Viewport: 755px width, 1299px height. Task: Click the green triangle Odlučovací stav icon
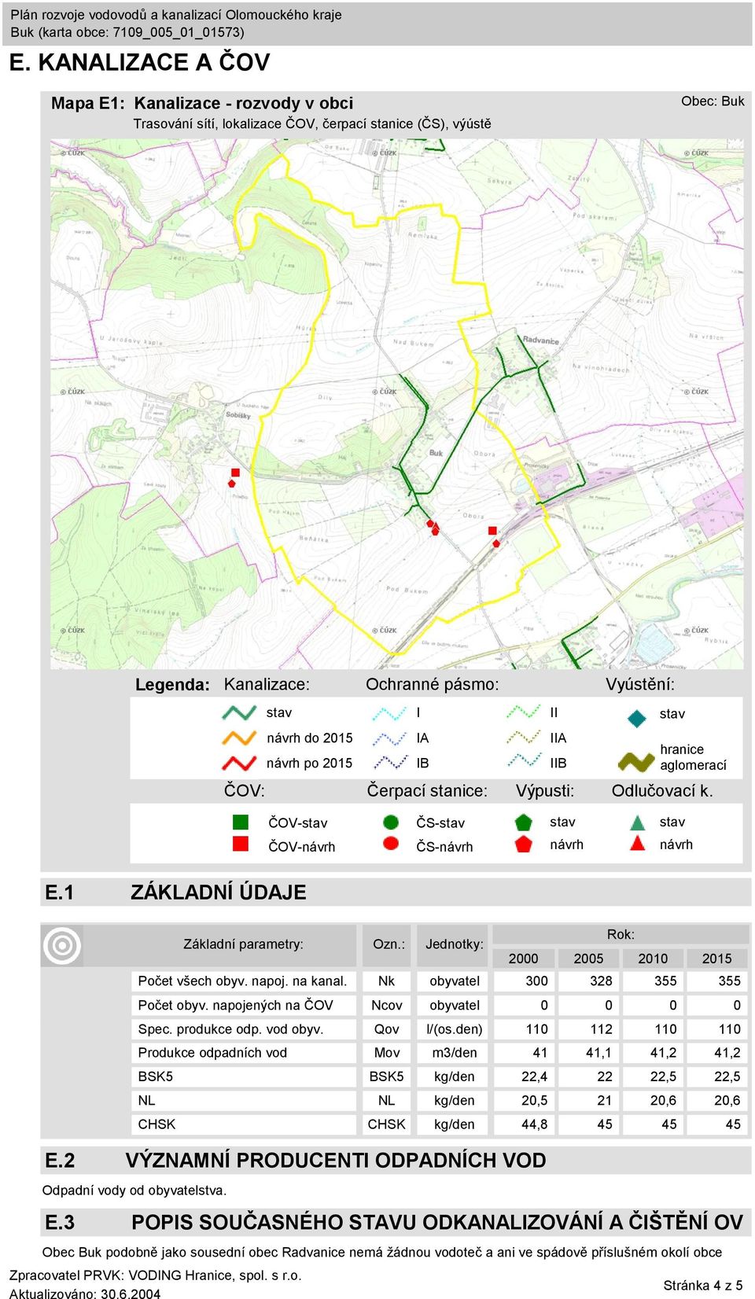(x=638, y=822)
